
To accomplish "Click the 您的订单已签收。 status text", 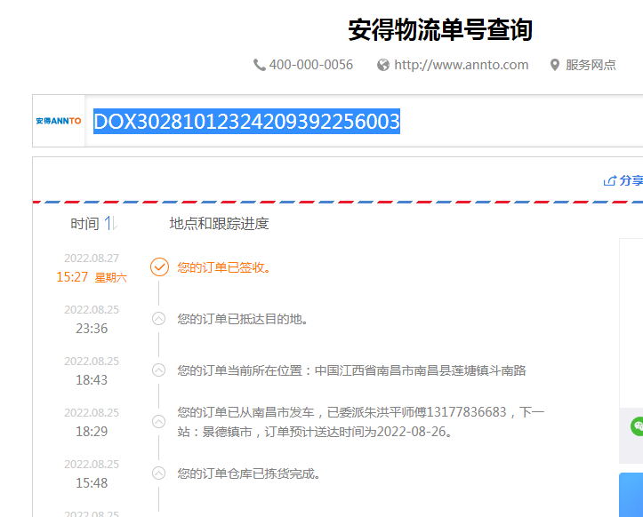I will [x=224, y=267].
